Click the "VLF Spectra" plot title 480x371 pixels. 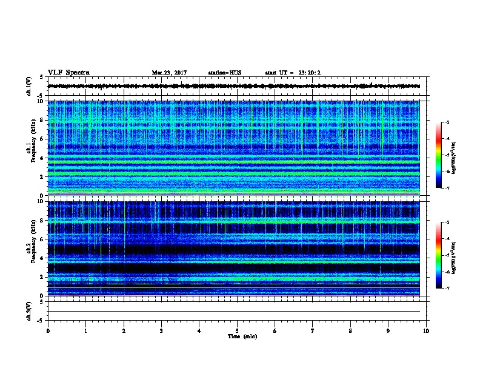[68, 73]
